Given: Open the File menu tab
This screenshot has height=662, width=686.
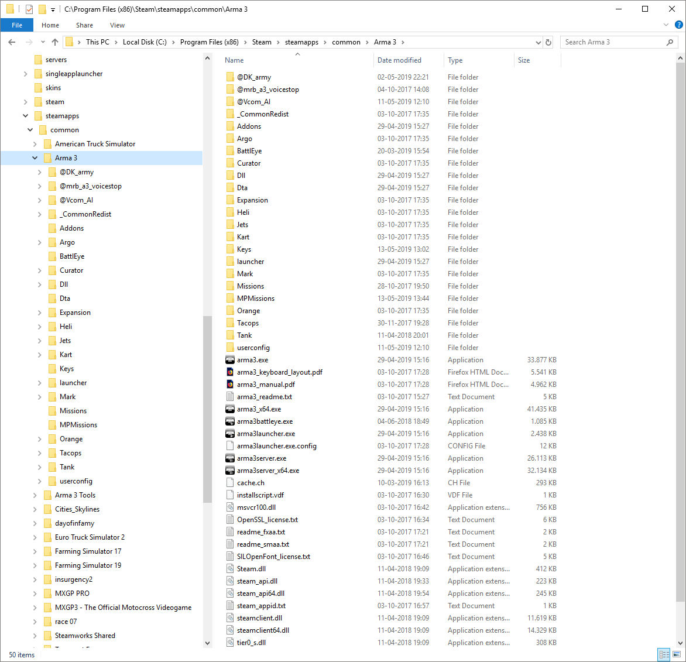Looking at the screenshot, I should pos(17,25).
